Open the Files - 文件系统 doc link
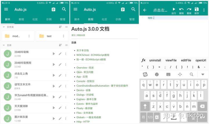This screenshot has width=209, height=124. [x=85, y=113]
